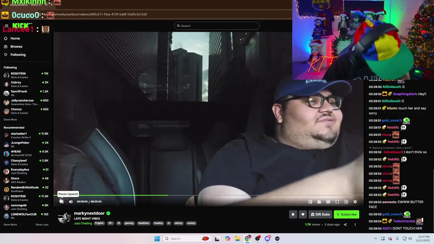Open File Explorer from the taskbar

238,239
